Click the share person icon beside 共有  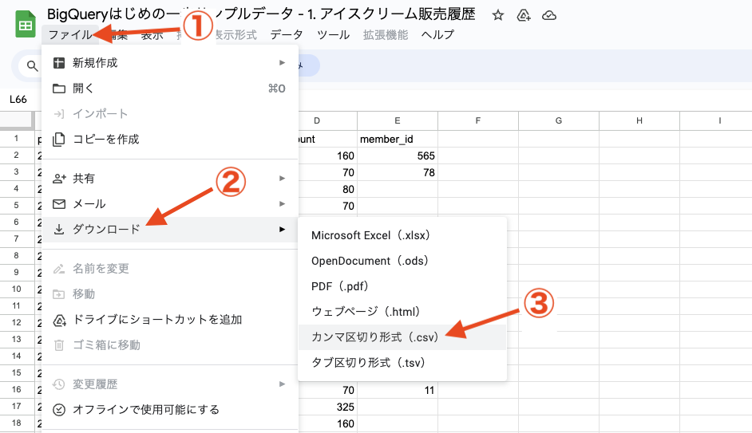(59, 179)
